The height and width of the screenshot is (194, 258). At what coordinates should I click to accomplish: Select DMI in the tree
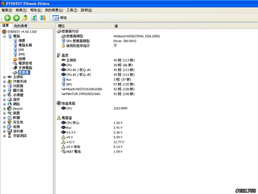click(21, 50)
